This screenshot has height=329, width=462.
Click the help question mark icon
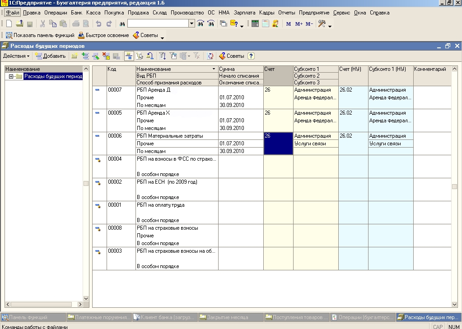[251, 56]
